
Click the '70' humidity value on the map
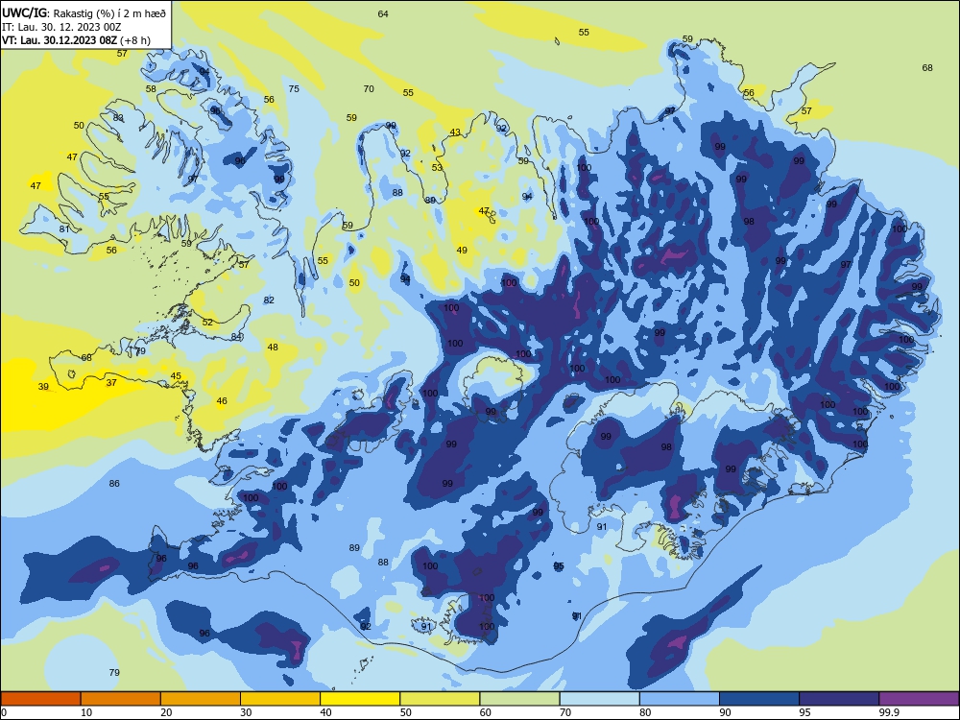(x=369, y=88)
